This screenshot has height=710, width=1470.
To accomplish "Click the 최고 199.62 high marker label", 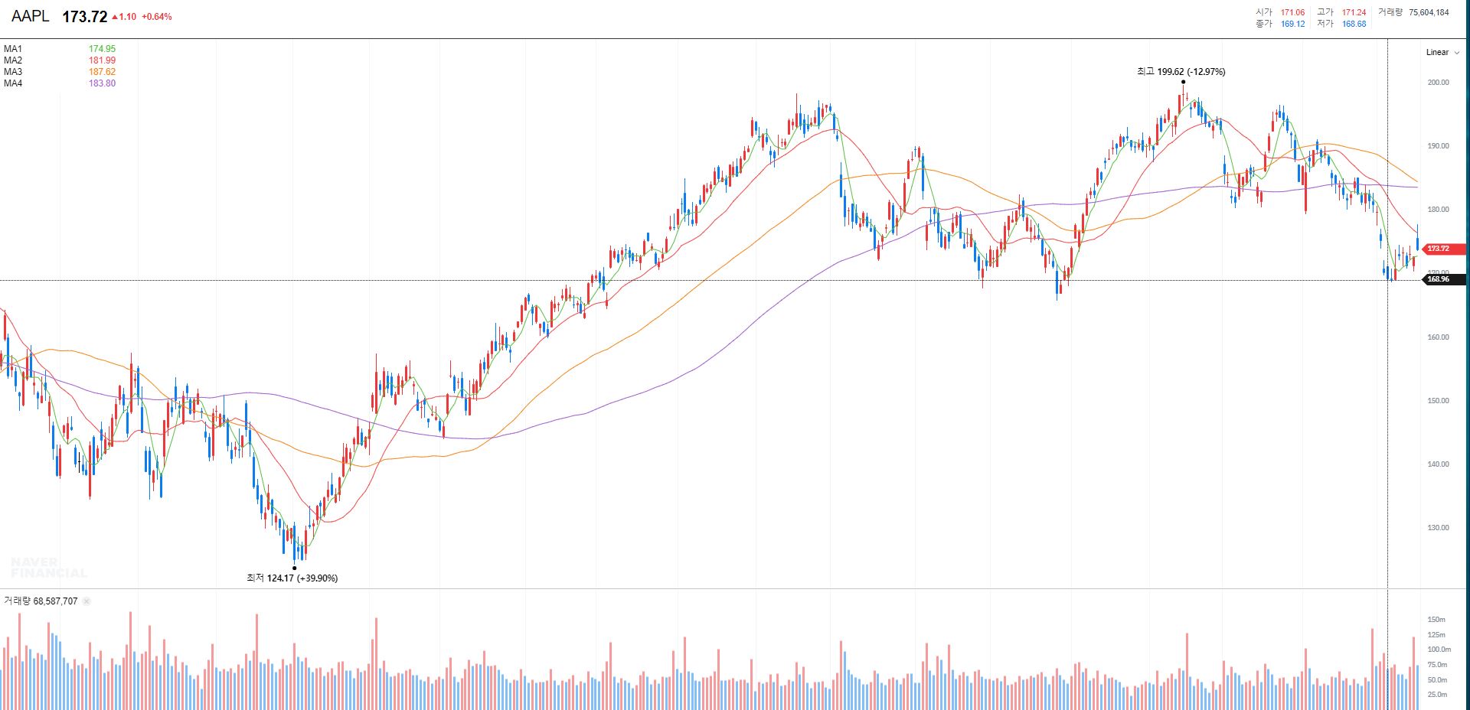I will [x=1181, y=72].
